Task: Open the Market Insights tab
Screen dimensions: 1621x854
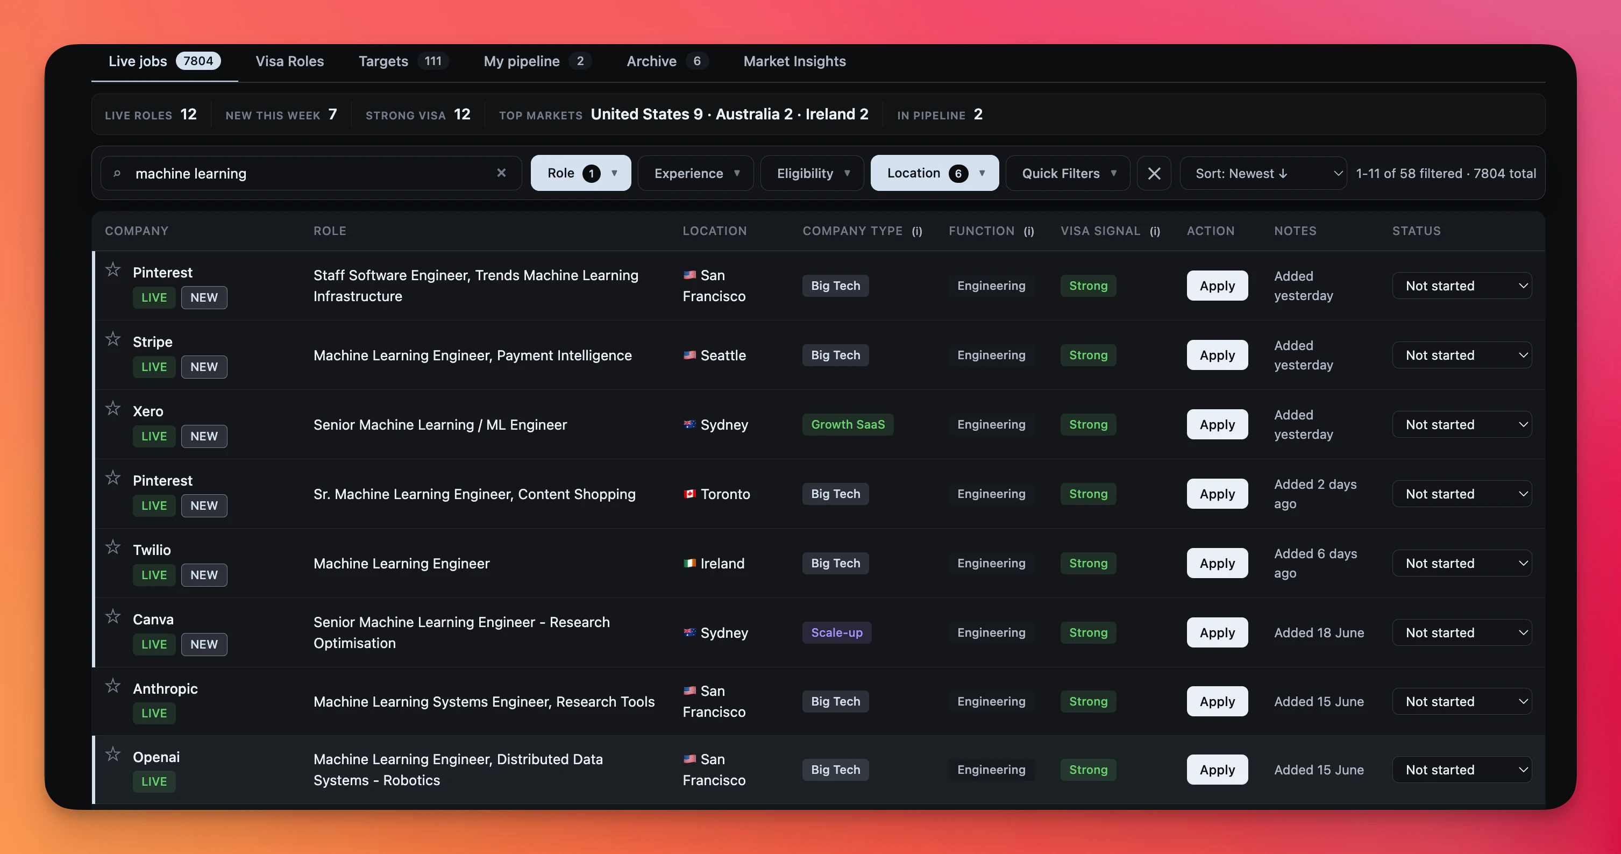Action: 794,61
